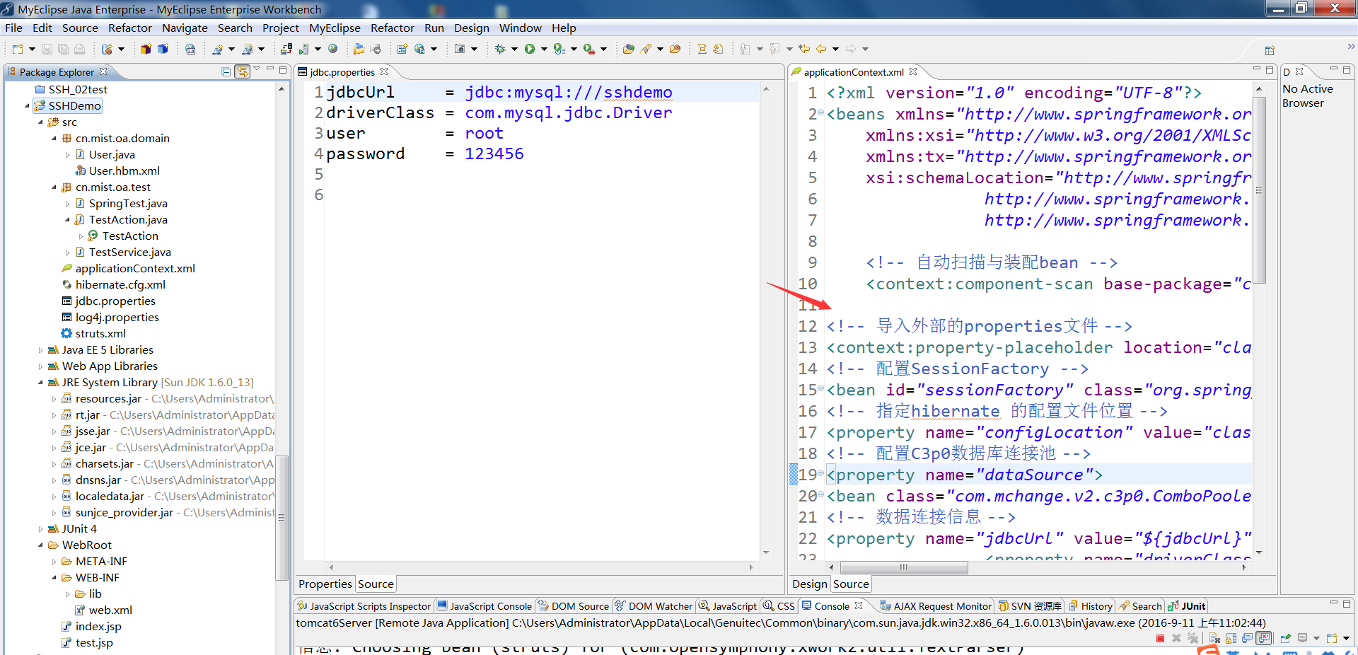Click applicationContext.xml vertical scrollbar thumb
Image resolution: width=1358 pixels, height=655 pixels.
(x=1259, y=191)
